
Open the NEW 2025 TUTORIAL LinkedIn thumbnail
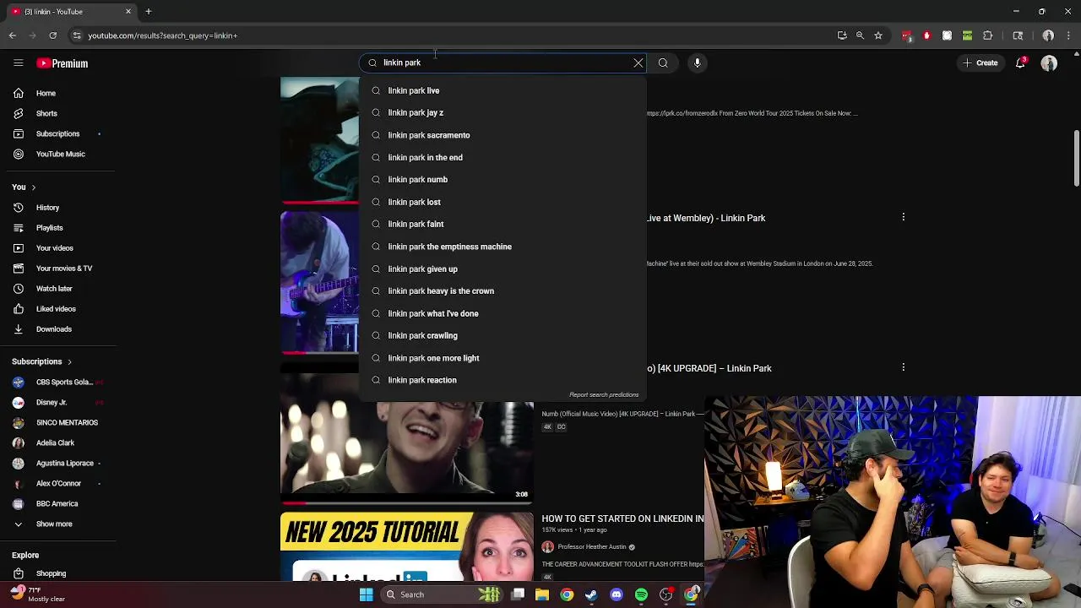407,546
